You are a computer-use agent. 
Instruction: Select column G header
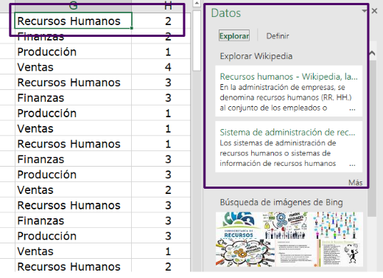click(73, 5)
